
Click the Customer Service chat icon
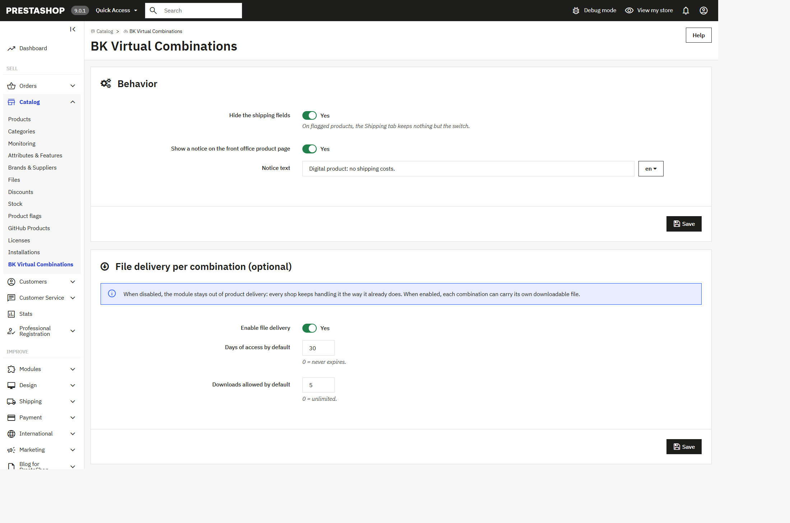click(11, 298)
